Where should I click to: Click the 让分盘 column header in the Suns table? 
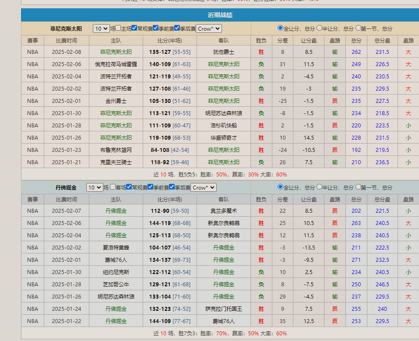tap(309, 40)
